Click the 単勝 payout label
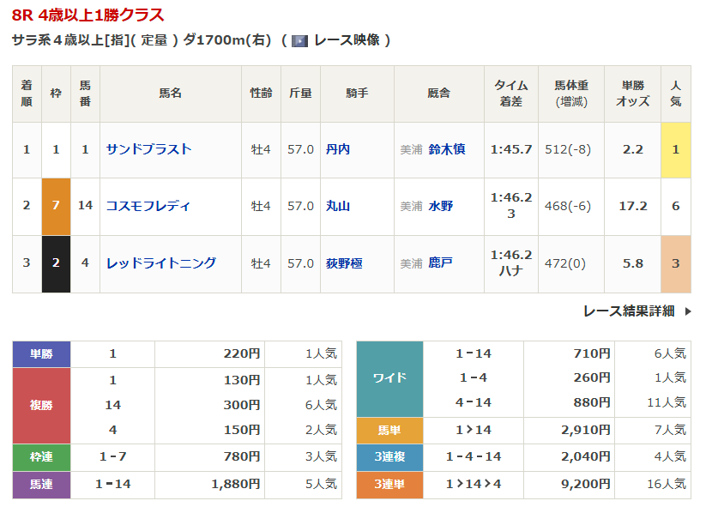706x507 pixels. coord(41,353)
